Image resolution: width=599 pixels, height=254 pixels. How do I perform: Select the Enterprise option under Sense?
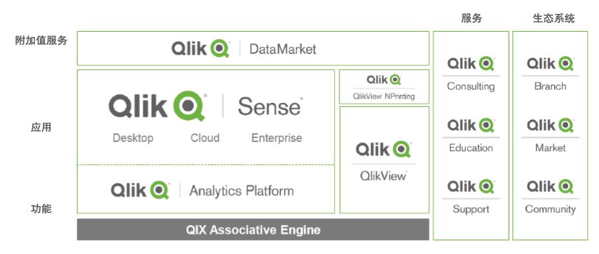tap(276, 138)
